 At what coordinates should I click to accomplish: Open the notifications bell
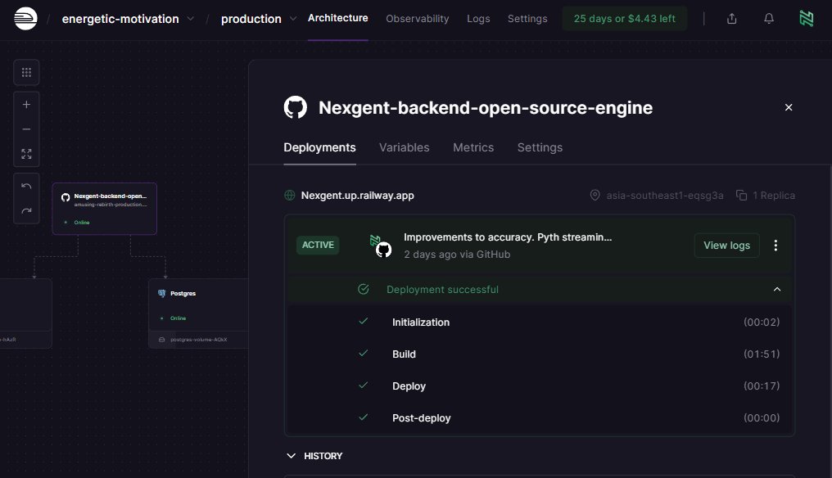(x=768, y=19)
